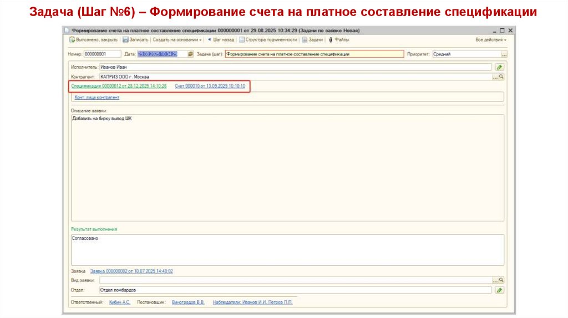This screenshot has width=568, height=318.
Task: Click the Вид заявки ellipsis select button
Action: (495, 280)
